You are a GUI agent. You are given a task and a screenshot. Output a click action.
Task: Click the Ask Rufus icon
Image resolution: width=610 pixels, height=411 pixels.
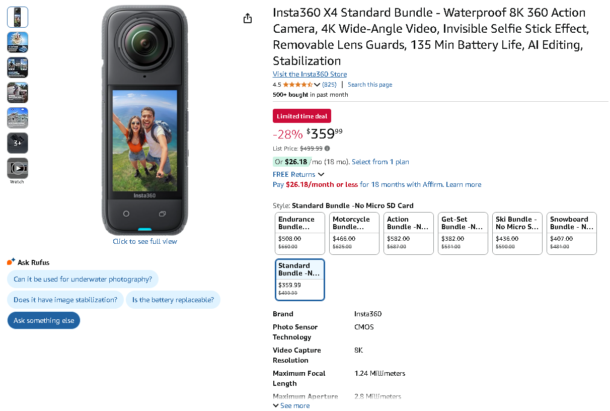(x=11, y=262)
